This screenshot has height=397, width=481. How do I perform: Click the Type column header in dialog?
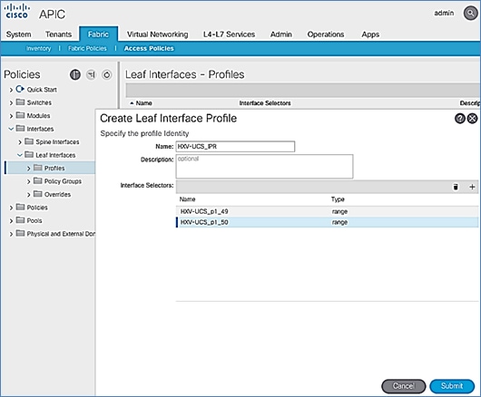(338, 199)
